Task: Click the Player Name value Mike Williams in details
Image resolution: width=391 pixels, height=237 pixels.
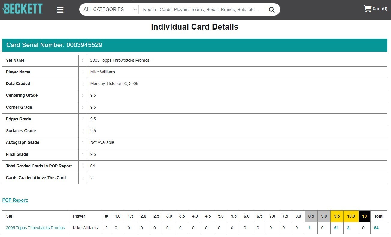Action: 103,72
